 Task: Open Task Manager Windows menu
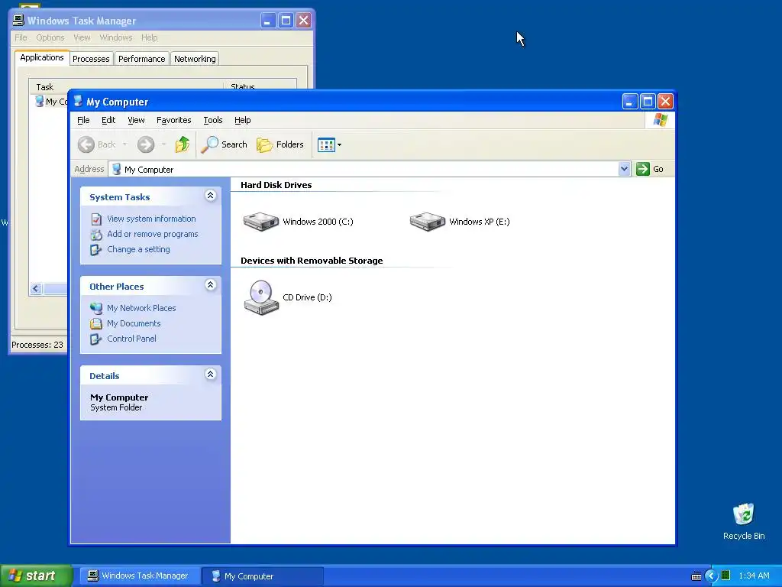click(x=116, y=37)
